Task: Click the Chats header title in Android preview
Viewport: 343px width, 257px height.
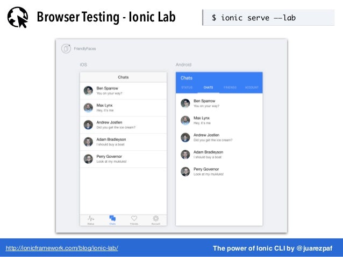Action: click(187, 78)
